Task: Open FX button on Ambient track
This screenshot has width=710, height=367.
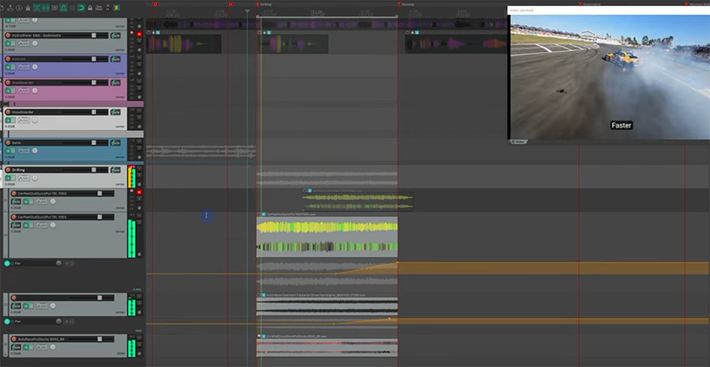Action: pos(10,67)
